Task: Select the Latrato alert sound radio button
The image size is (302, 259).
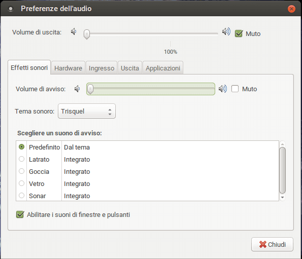Action: (21, 159)
